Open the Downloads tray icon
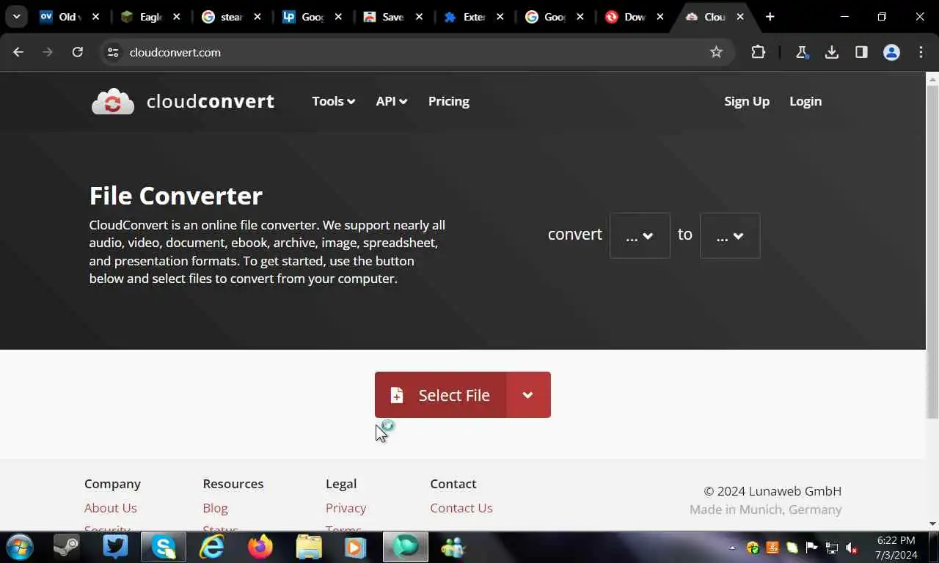Viewport: 939px width, 563px height. tap(832, 52)
